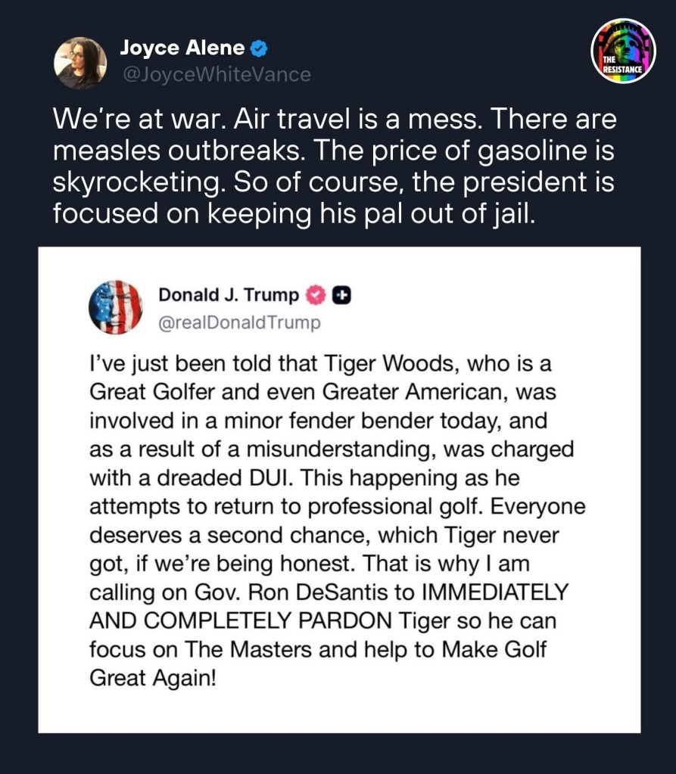Click Joyce Alene's profile avatar
Viewport: 676px width, 774px height.
click(76, 62)
